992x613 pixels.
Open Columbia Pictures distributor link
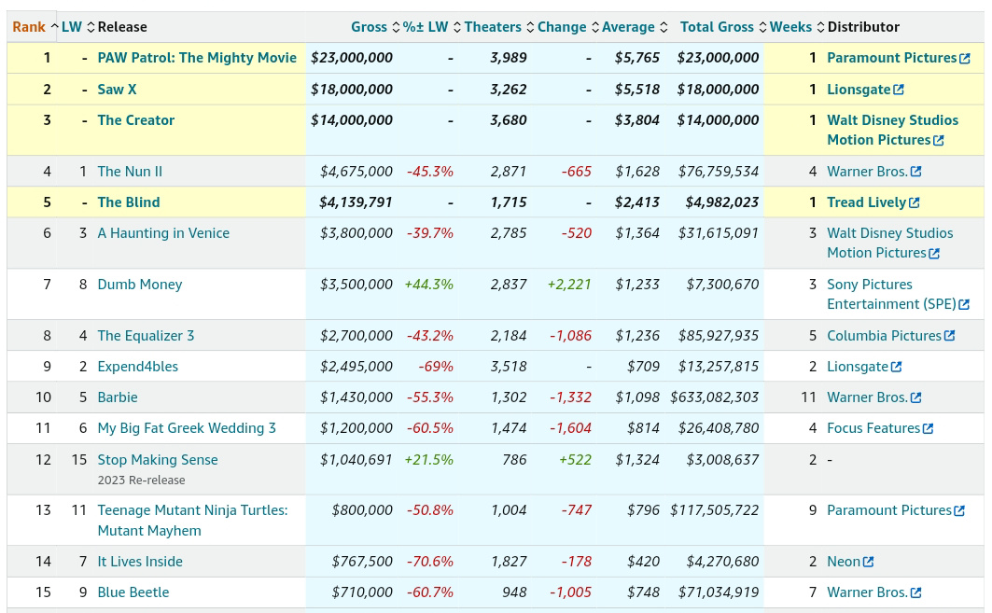885,336
